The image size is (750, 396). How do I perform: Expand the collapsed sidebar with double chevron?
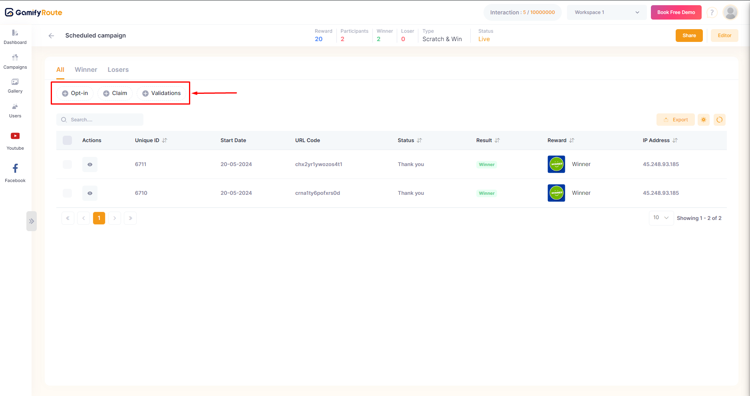coord(32,221)
